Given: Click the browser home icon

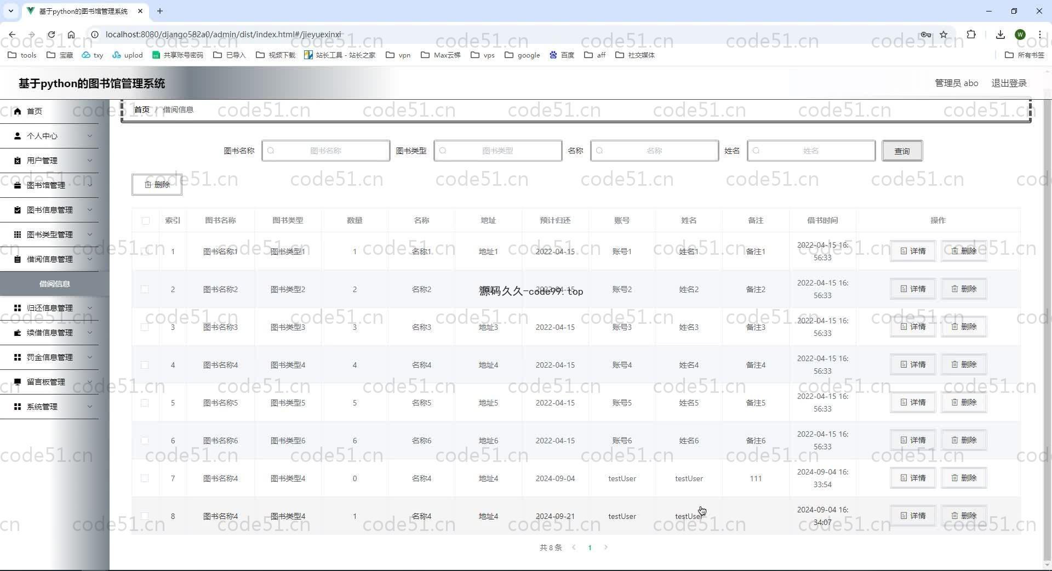Looking at the screenshot, I should (71, 35).
